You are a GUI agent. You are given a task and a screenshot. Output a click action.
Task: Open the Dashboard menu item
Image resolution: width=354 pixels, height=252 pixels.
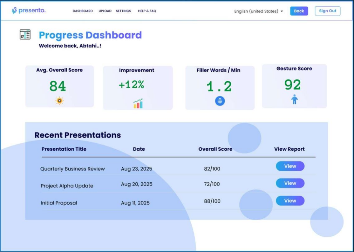pos(83,11)
